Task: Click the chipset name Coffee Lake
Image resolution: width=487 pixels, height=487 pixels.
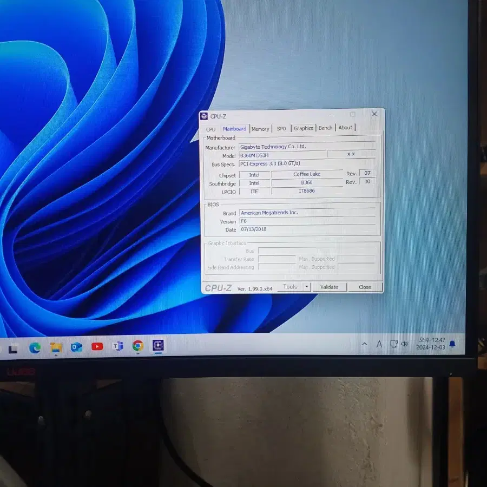Action: 307,174
